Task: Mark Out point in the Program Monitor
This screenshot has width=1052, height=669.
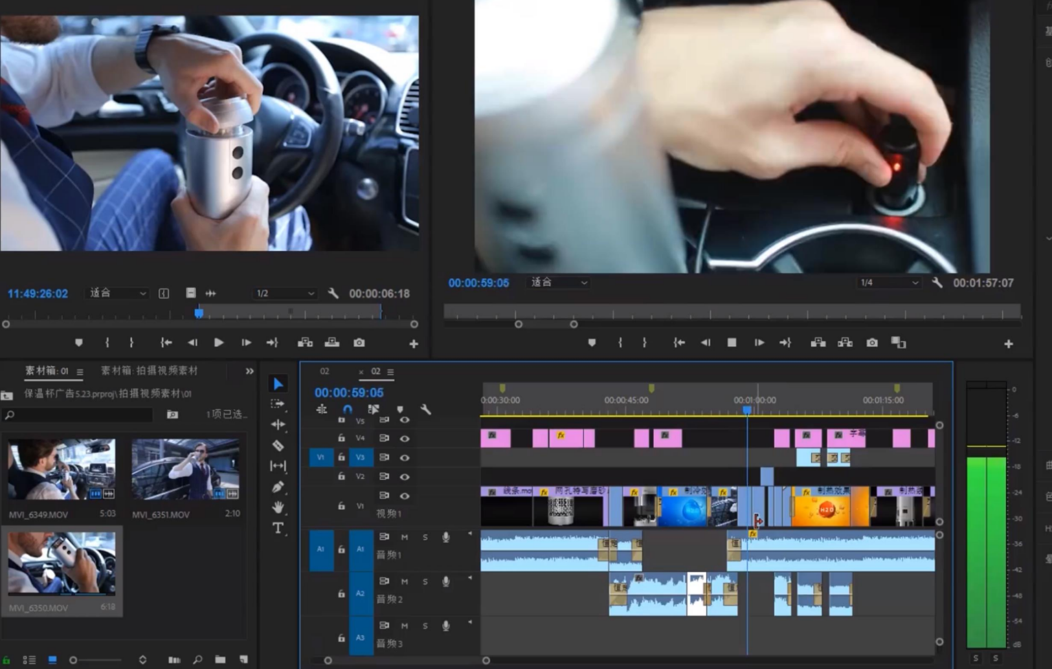Action: click(644, 342)
